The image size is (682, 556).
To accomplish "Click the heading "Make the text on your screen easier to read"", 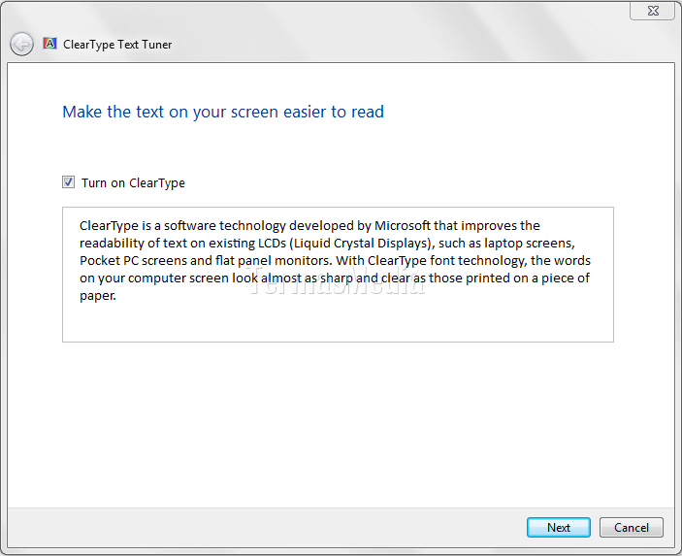I will (223, 112).
